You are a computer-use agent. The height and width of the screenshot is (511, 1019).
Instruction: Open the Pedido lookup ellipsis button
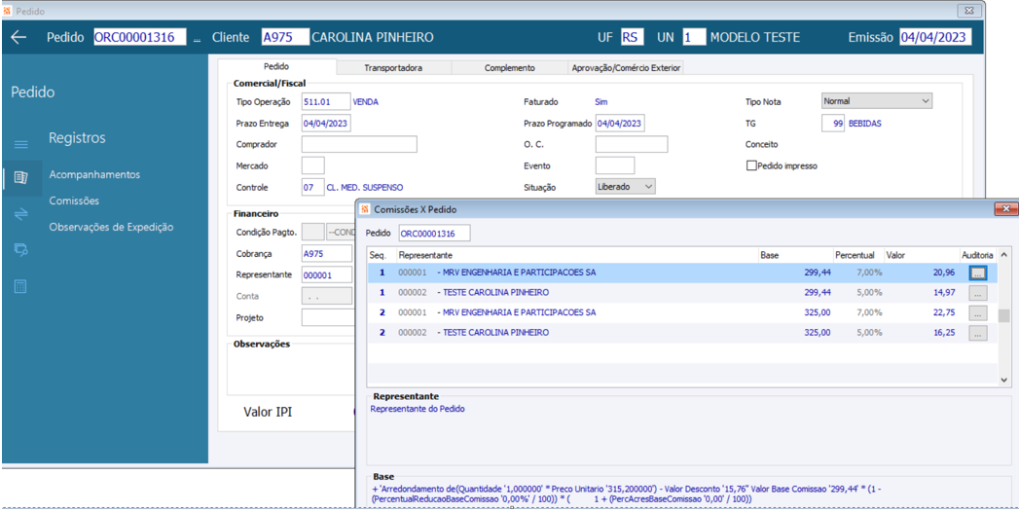tap(197, 38)
